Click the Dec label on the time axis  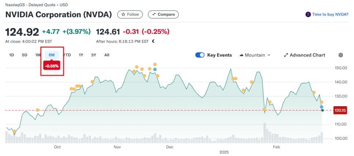point(170,147)
